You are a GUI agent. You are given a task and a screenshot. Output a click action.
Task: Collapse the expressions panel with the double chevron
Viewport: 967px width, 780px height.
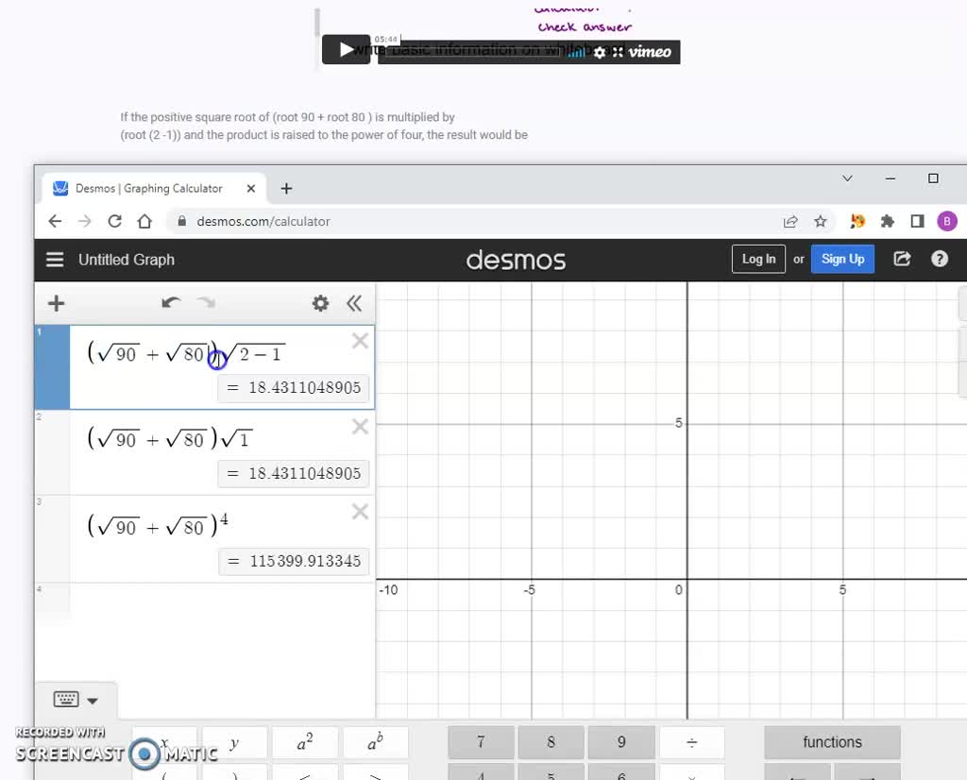click(354, 303)
